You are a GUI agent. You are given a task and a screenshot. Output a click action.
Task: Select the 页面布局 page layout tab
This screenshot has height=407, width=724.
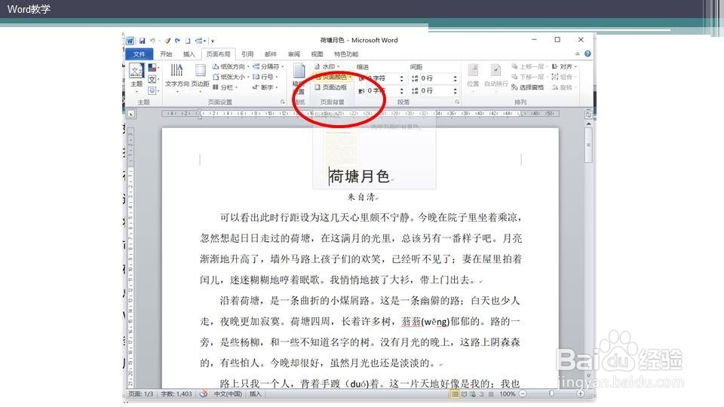pos(219,54)
